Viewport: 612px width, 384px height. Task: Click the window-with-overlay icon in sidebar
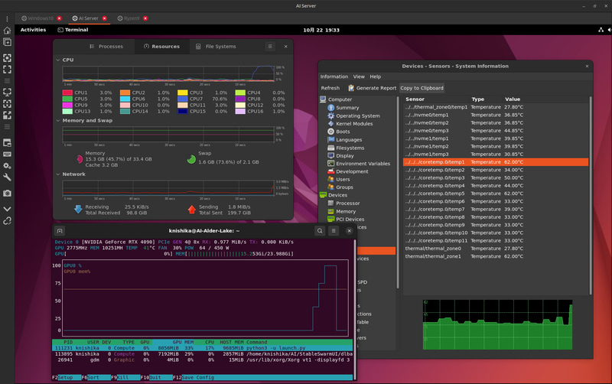pyautogui.click(x=7, y=143)
